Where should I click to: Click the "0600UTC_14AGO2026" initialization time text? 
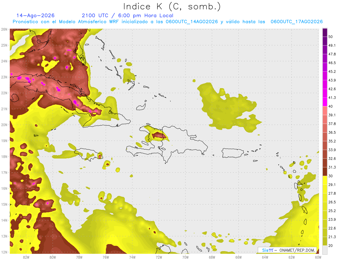click(x=192, y=22)
